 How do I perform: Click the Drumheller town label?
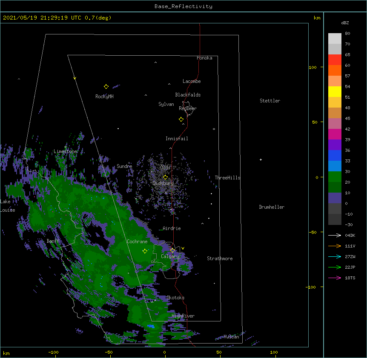pyautogui.click(x=272, y=207)
